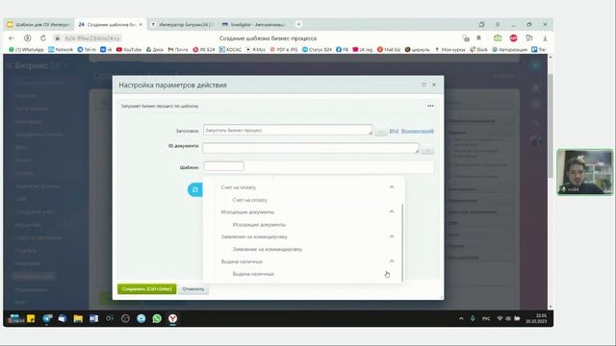Click the red ABP extension icon

click(513, 38)
